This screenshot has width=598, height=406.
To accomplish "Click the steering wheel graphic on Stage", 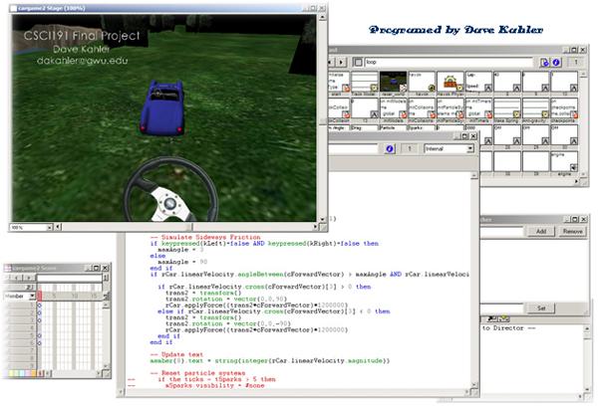I will pos(171,191).
